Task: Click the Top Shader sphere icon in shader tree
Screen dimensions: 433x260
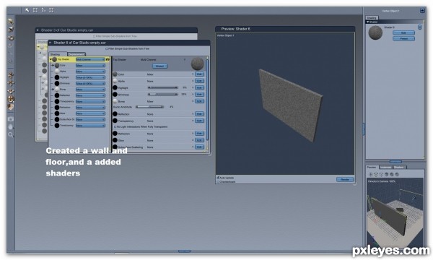Action: [x=54, y=59]
